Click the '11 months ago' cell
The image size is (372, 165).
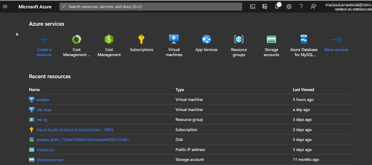306,160
